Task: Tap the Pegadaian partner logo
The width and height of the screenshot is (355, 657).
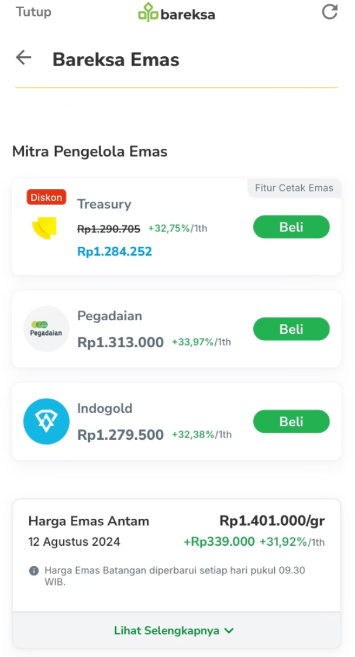Action: pyautogui.click(x=46, y=329)
